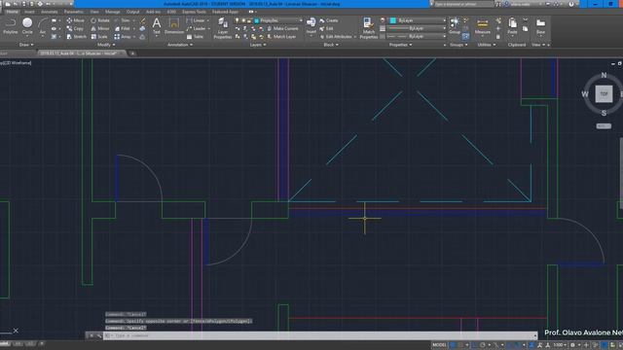Expand the Layers panel
This screenshot has height=350, width=623.
pyautogui.click(x=258, y=45)
